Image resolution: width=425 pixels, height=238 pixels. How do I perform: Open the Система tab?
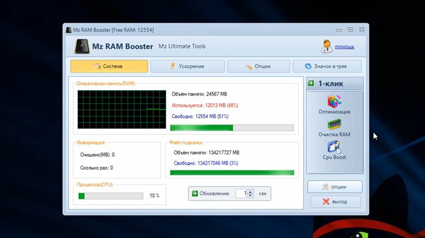(x=109, y=66)
